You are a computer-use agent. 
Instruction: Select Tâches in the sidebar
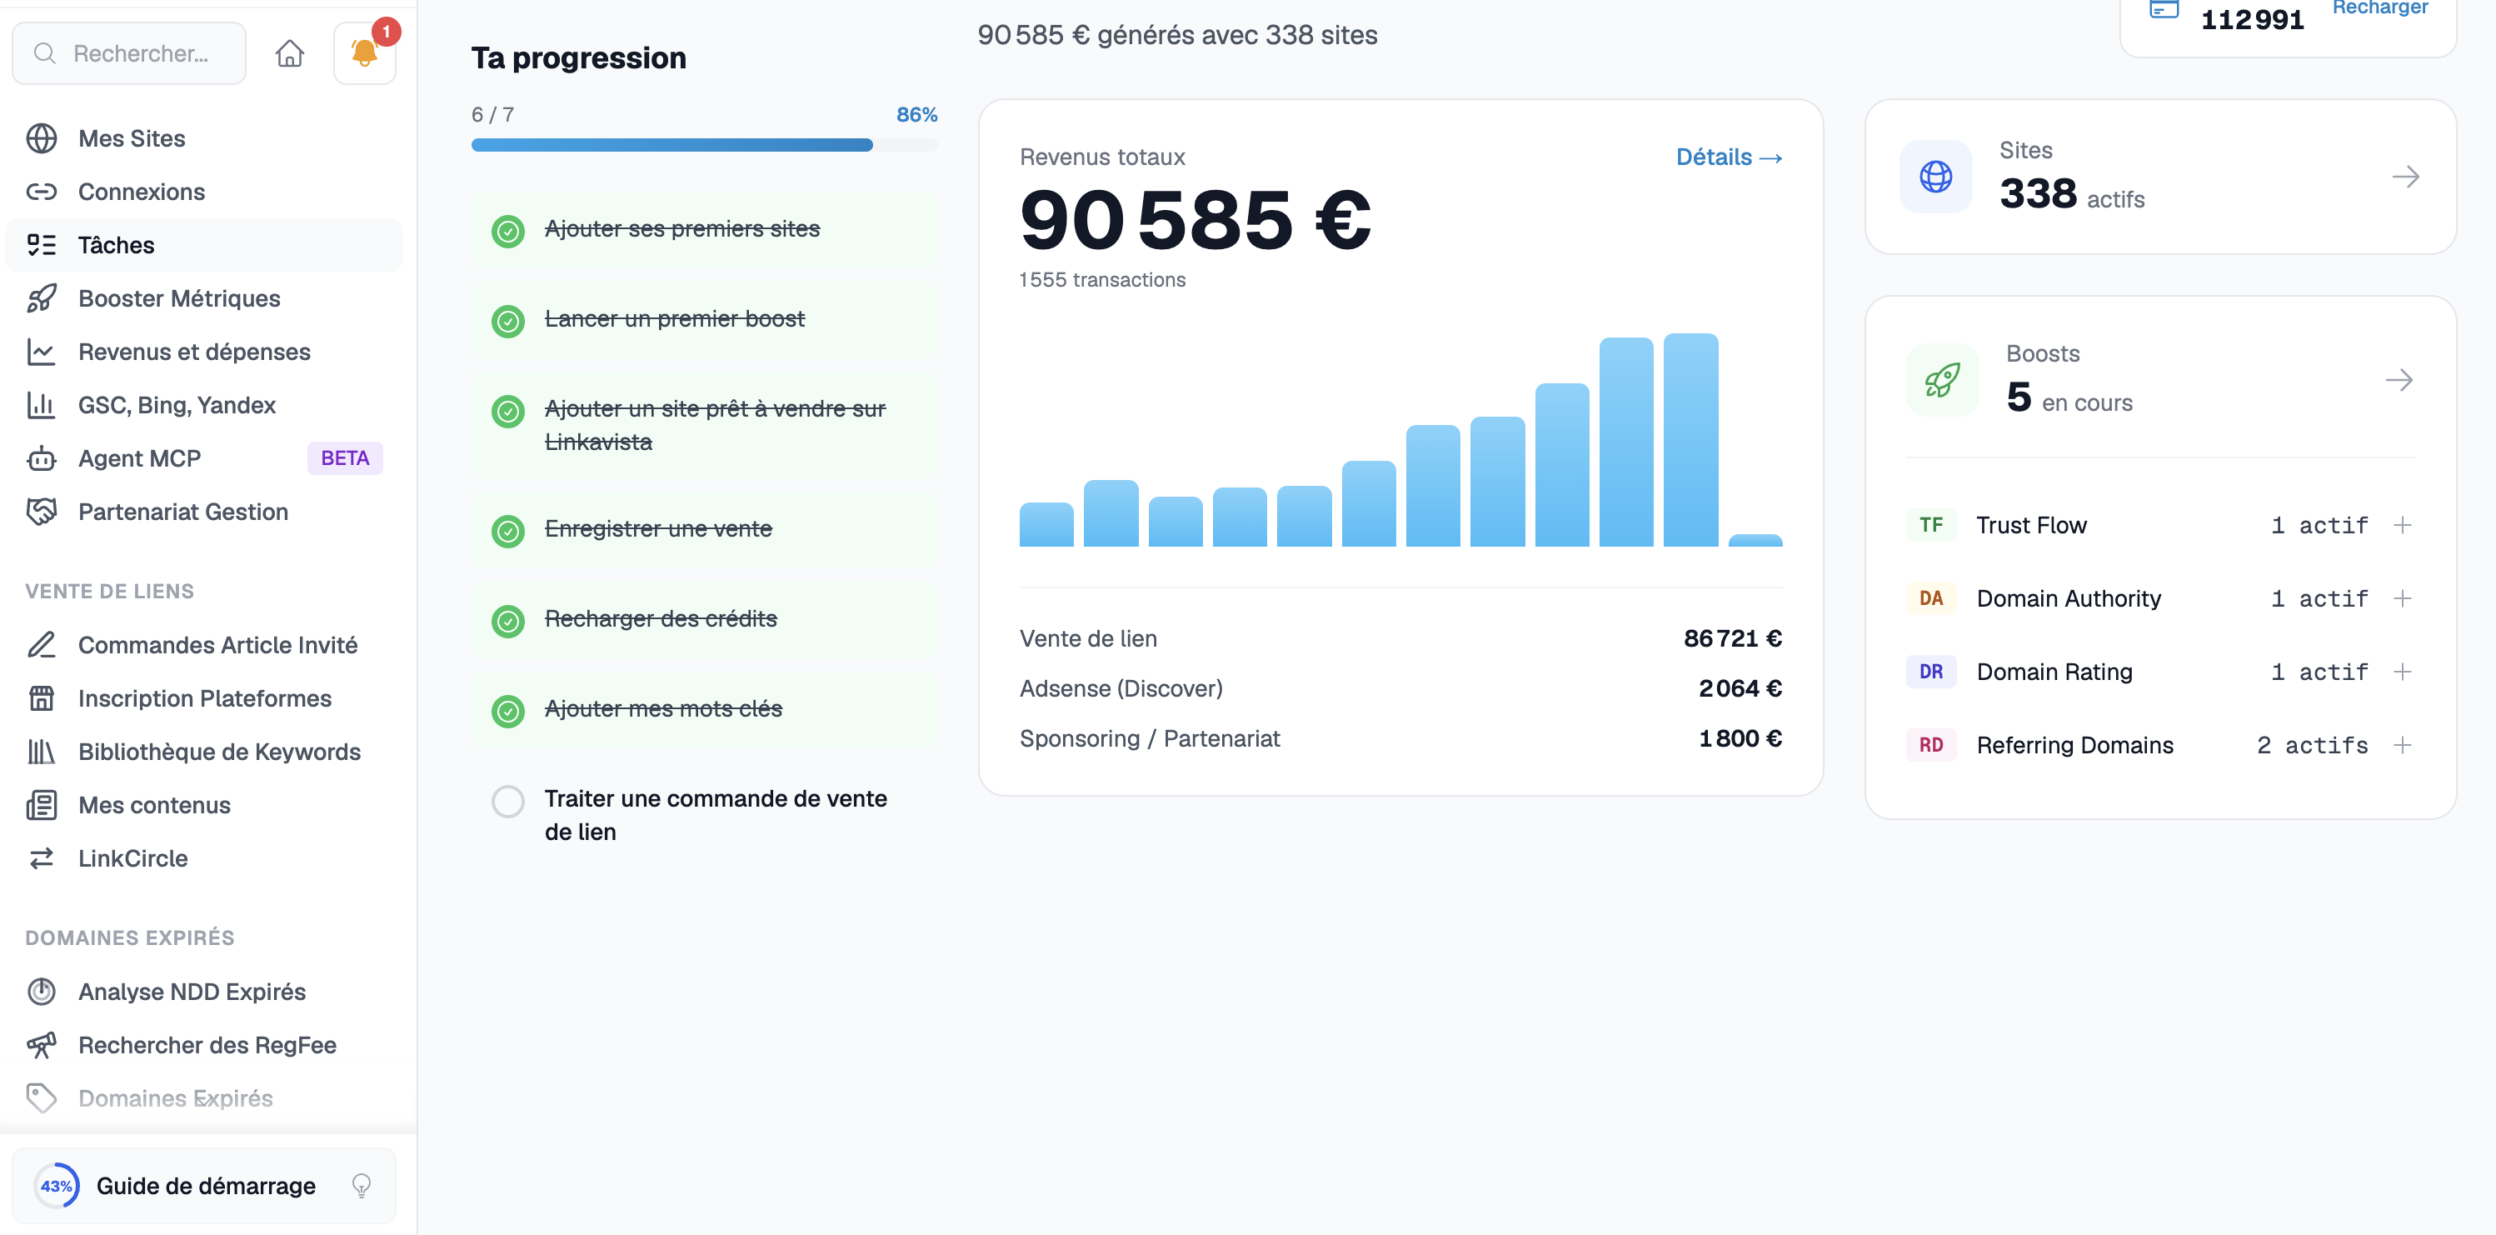[203, 245]
